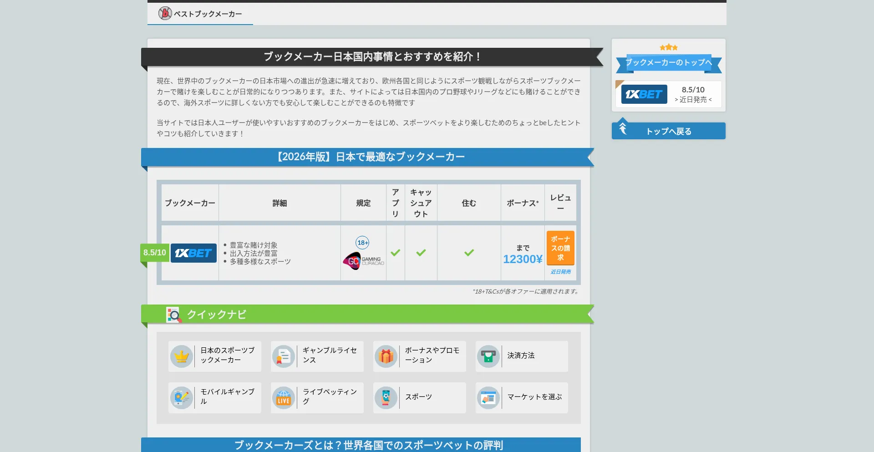The image size is (874, 452).
Task: Open the 近日発売 link under the bonus button
Action: pyautogui.click(x=560, y=272)
